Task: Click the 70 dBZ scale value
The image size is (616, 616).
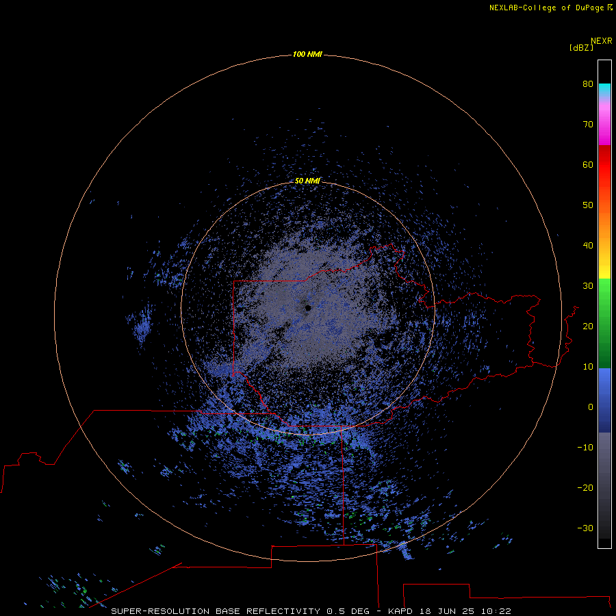Action: pyautogui.click(x=588, y=125)
